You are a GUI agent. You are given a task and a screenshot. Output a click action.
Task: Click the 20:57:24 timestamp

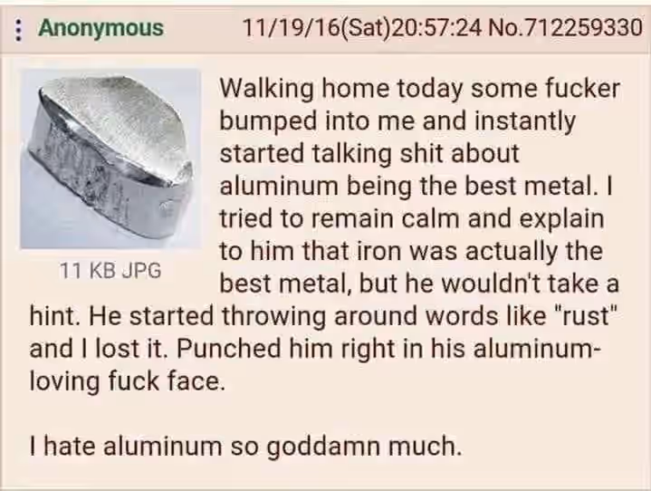(x=437, y=28)
